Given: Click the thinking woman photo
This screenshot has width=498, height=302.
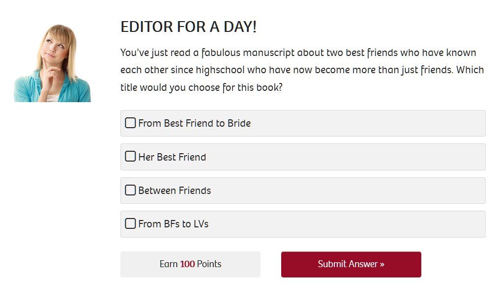Looking at the screenshot, I should point(53,63).
